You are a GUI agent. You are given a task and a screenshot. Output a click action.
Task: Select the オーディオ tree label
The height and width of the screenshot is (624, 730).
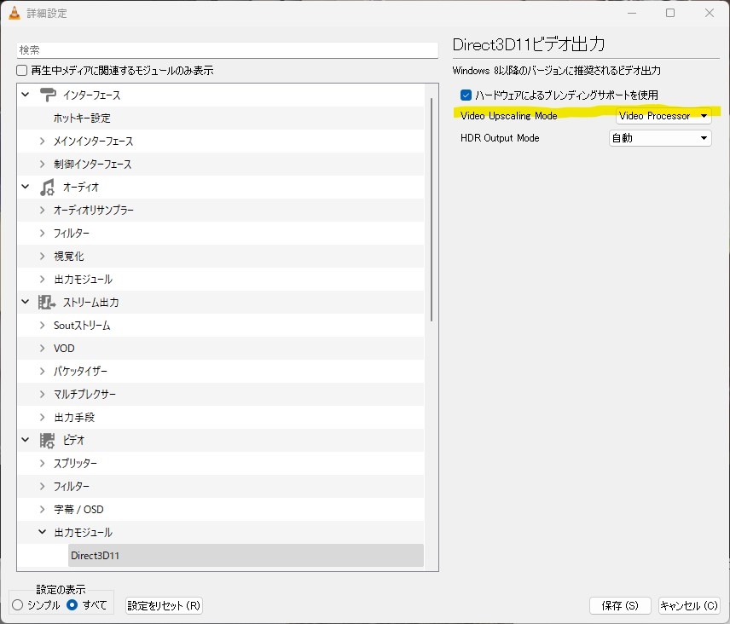tap(81, 187)
